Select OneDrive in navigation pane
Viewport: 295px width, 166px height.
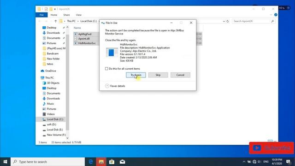tap(50, 71)
